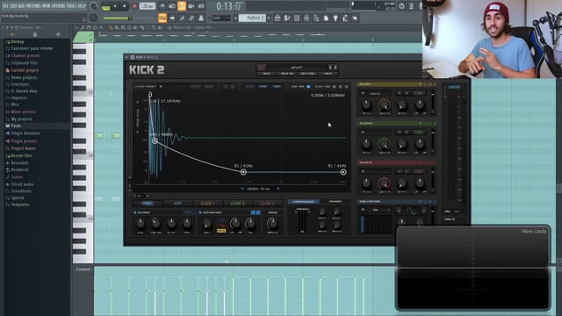Click Kick 2 SAVE button
The height and width of the screenshot is (316, 562).
click(x=267, y=74)
